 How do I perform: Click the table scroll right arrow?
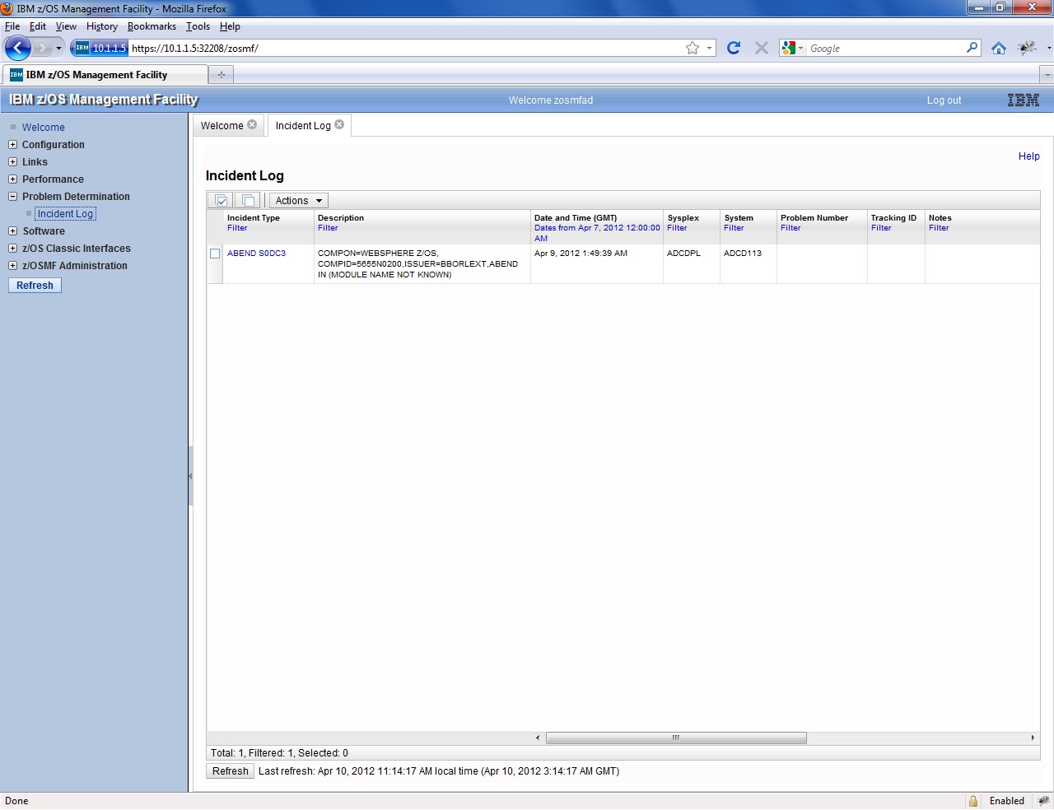[x=1033, y=738]
